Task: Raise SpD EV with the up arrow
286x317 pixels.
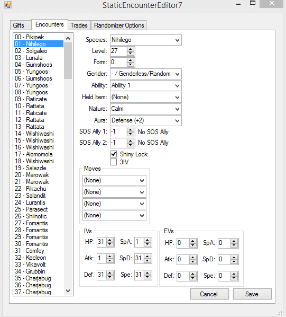Action: pyautogui.click(x=234, y=258)
